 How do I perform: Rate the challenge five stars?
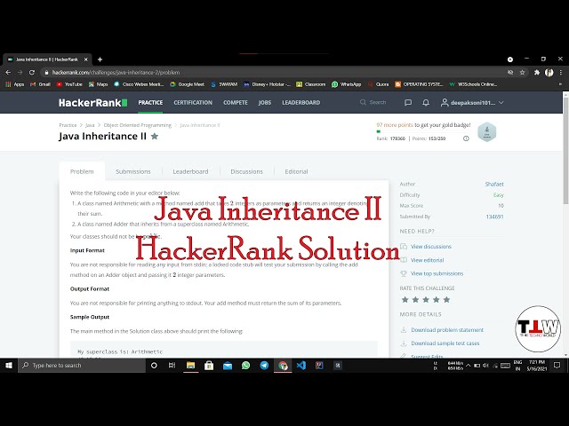point(446,300)
